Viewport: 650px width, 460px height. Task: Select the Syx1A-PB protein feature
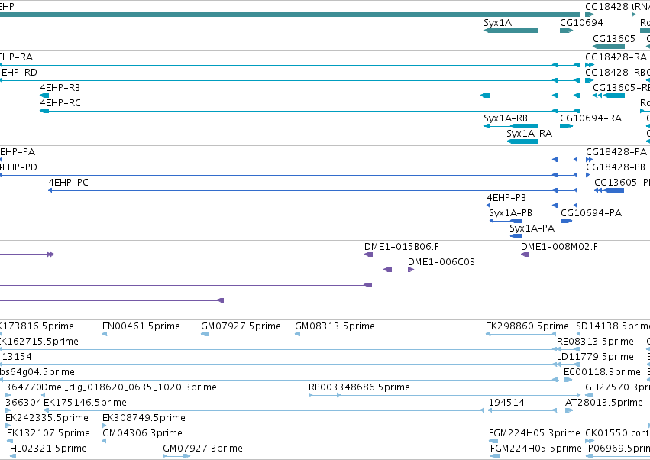click(506, 221)
